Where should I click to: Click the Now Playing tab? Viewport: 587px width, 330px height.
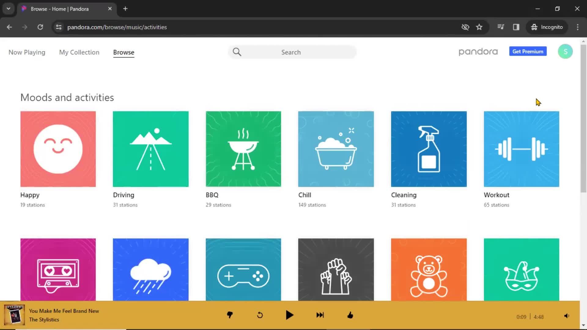pos(27,52)
